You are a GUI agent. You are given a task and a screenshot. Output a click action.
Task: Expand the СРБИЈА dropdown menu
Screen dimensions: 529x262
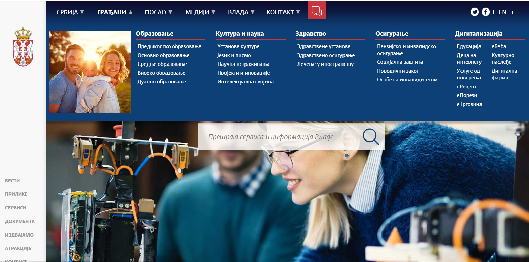pyautogui.click(x=71, y=12)
